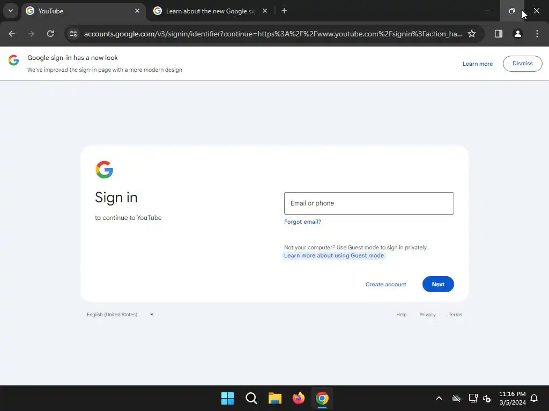The image size is (549, 411).
Task: Reload the page with the refresh icon
Action: coord(50,34)
